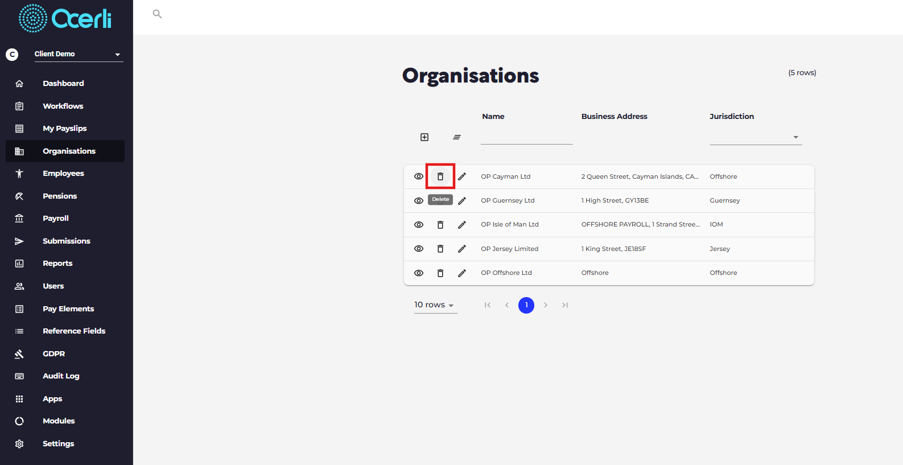Go to next page arrow
Screen dimensions: 903x465
pos(546,305)
